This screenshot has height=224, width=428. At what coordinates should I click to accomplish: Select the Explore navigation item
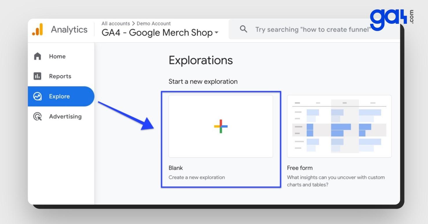click(x=61, y=96)
